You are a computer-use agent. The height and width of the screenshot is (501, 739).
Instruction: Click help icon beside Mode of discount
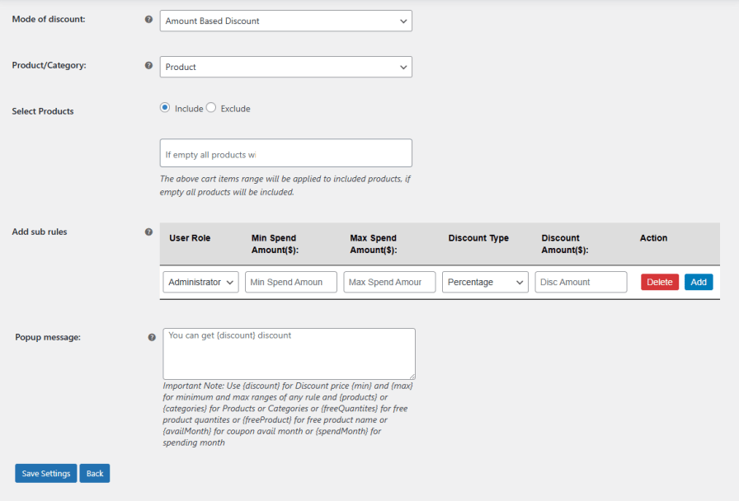click(148, 19)
